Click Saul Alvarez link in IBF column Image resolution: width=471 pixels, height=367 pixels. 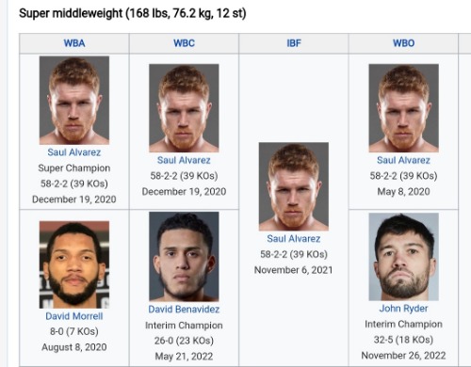pos(294,239)
